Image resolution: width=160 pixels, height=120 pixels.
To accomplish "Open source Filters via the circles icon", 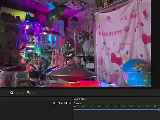I will 28,93.
